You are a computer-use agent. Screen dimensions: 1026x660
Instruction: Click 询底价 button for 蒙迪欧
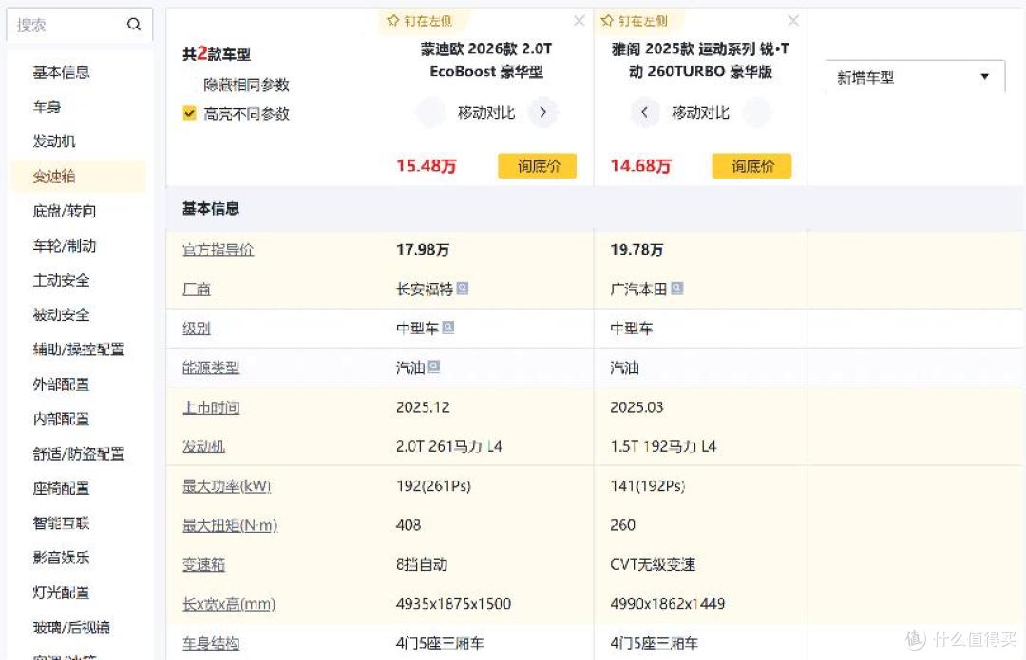point(537,166)
